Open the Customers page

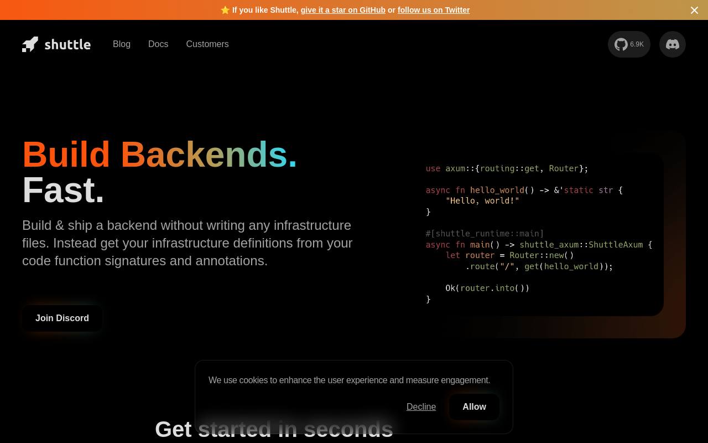click(207, 44)
